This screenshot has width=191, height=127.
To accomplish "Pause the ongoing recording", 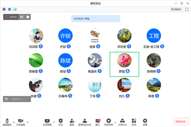I will click(22, 17).
